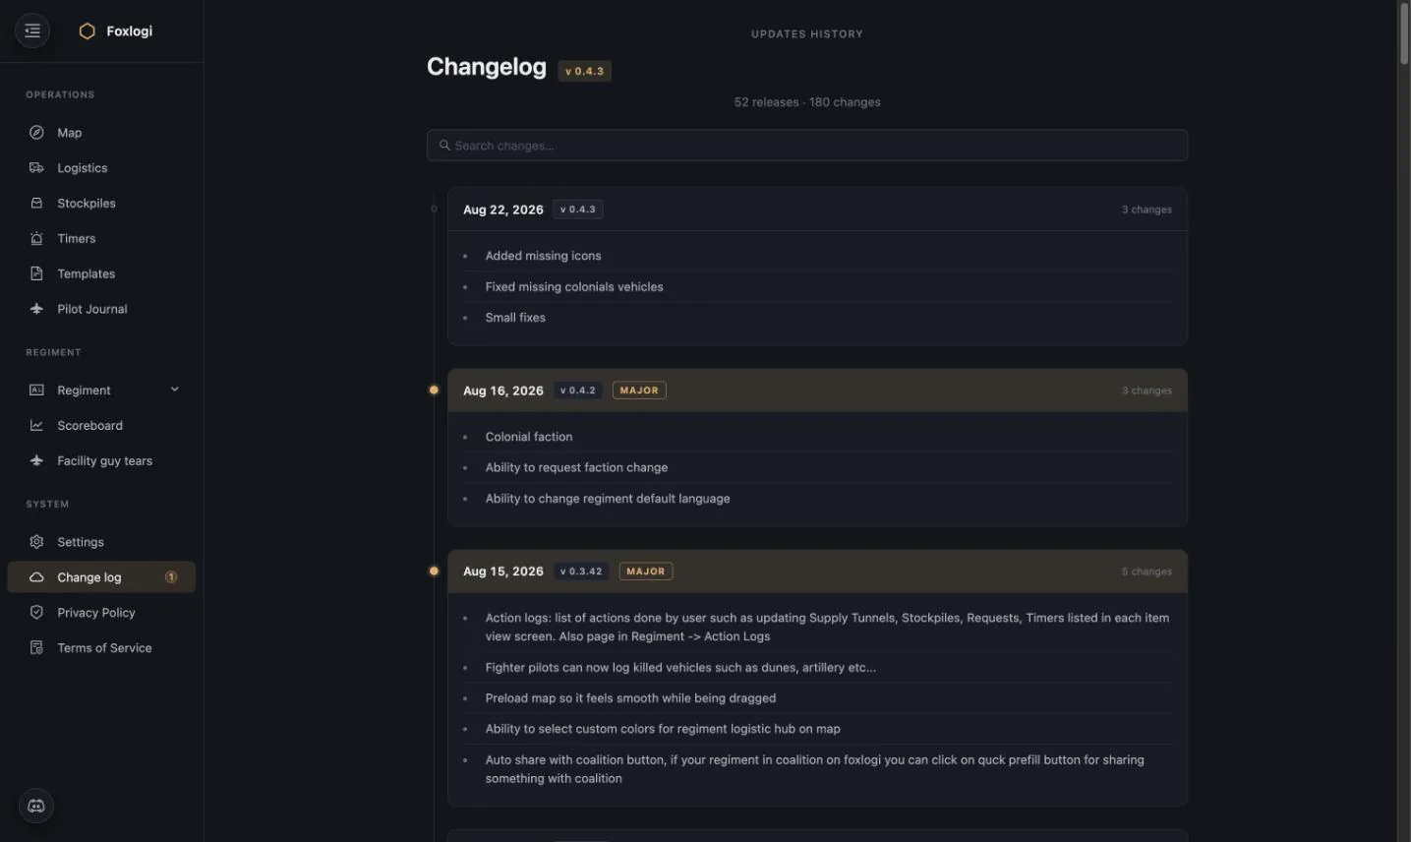Image resolution: width=1411 pixels, height=842 pixels.
Task: Click the v0.4.2 MAJOR tag
Action: point(639,391)
